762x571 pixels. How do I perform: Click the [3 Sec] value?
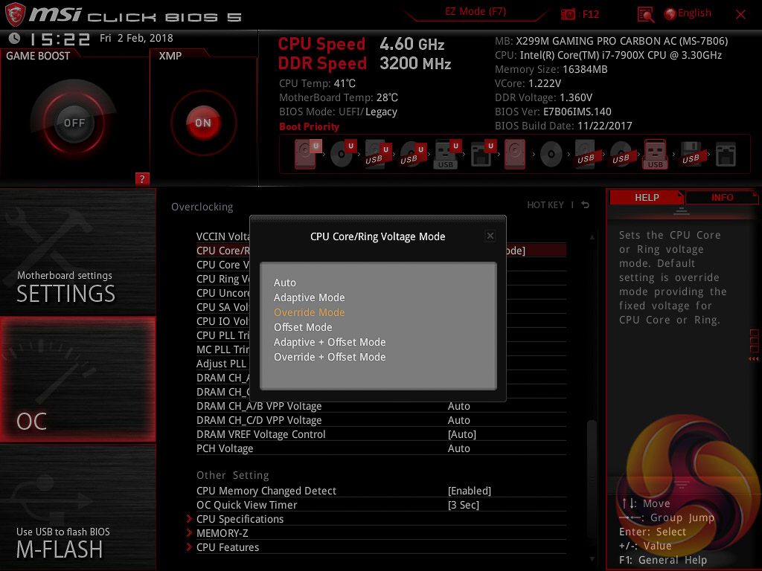tap(463, 505)
